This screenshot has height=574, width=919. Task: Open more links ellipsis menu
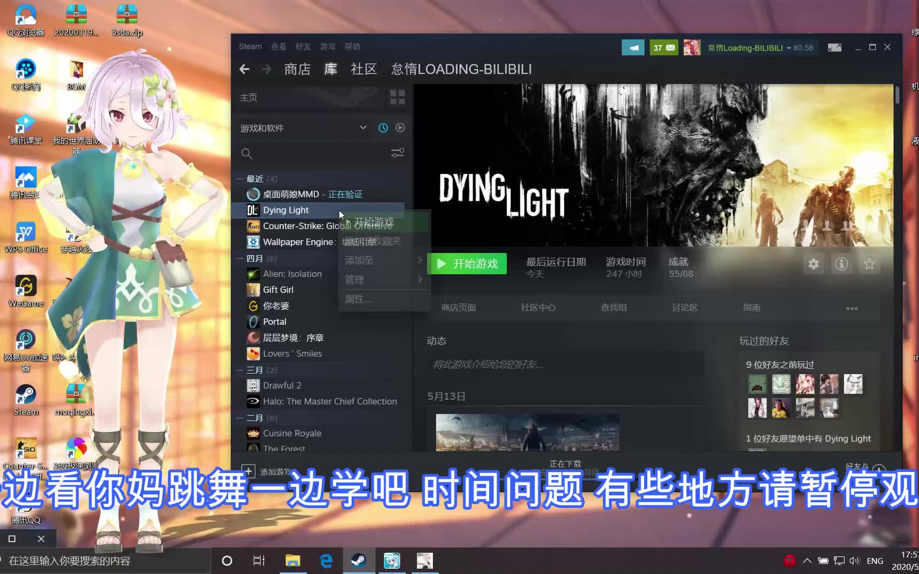[x=852, y=308]
